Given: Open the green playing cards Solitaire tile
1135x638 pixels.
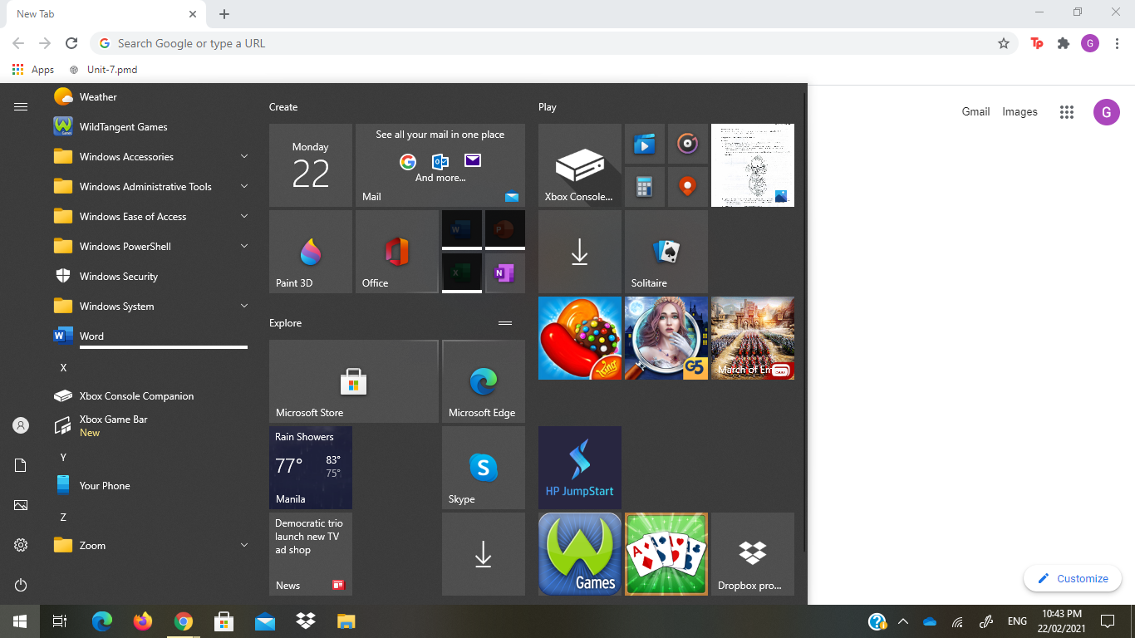Looking at the screenshot, I should point(666,554).
